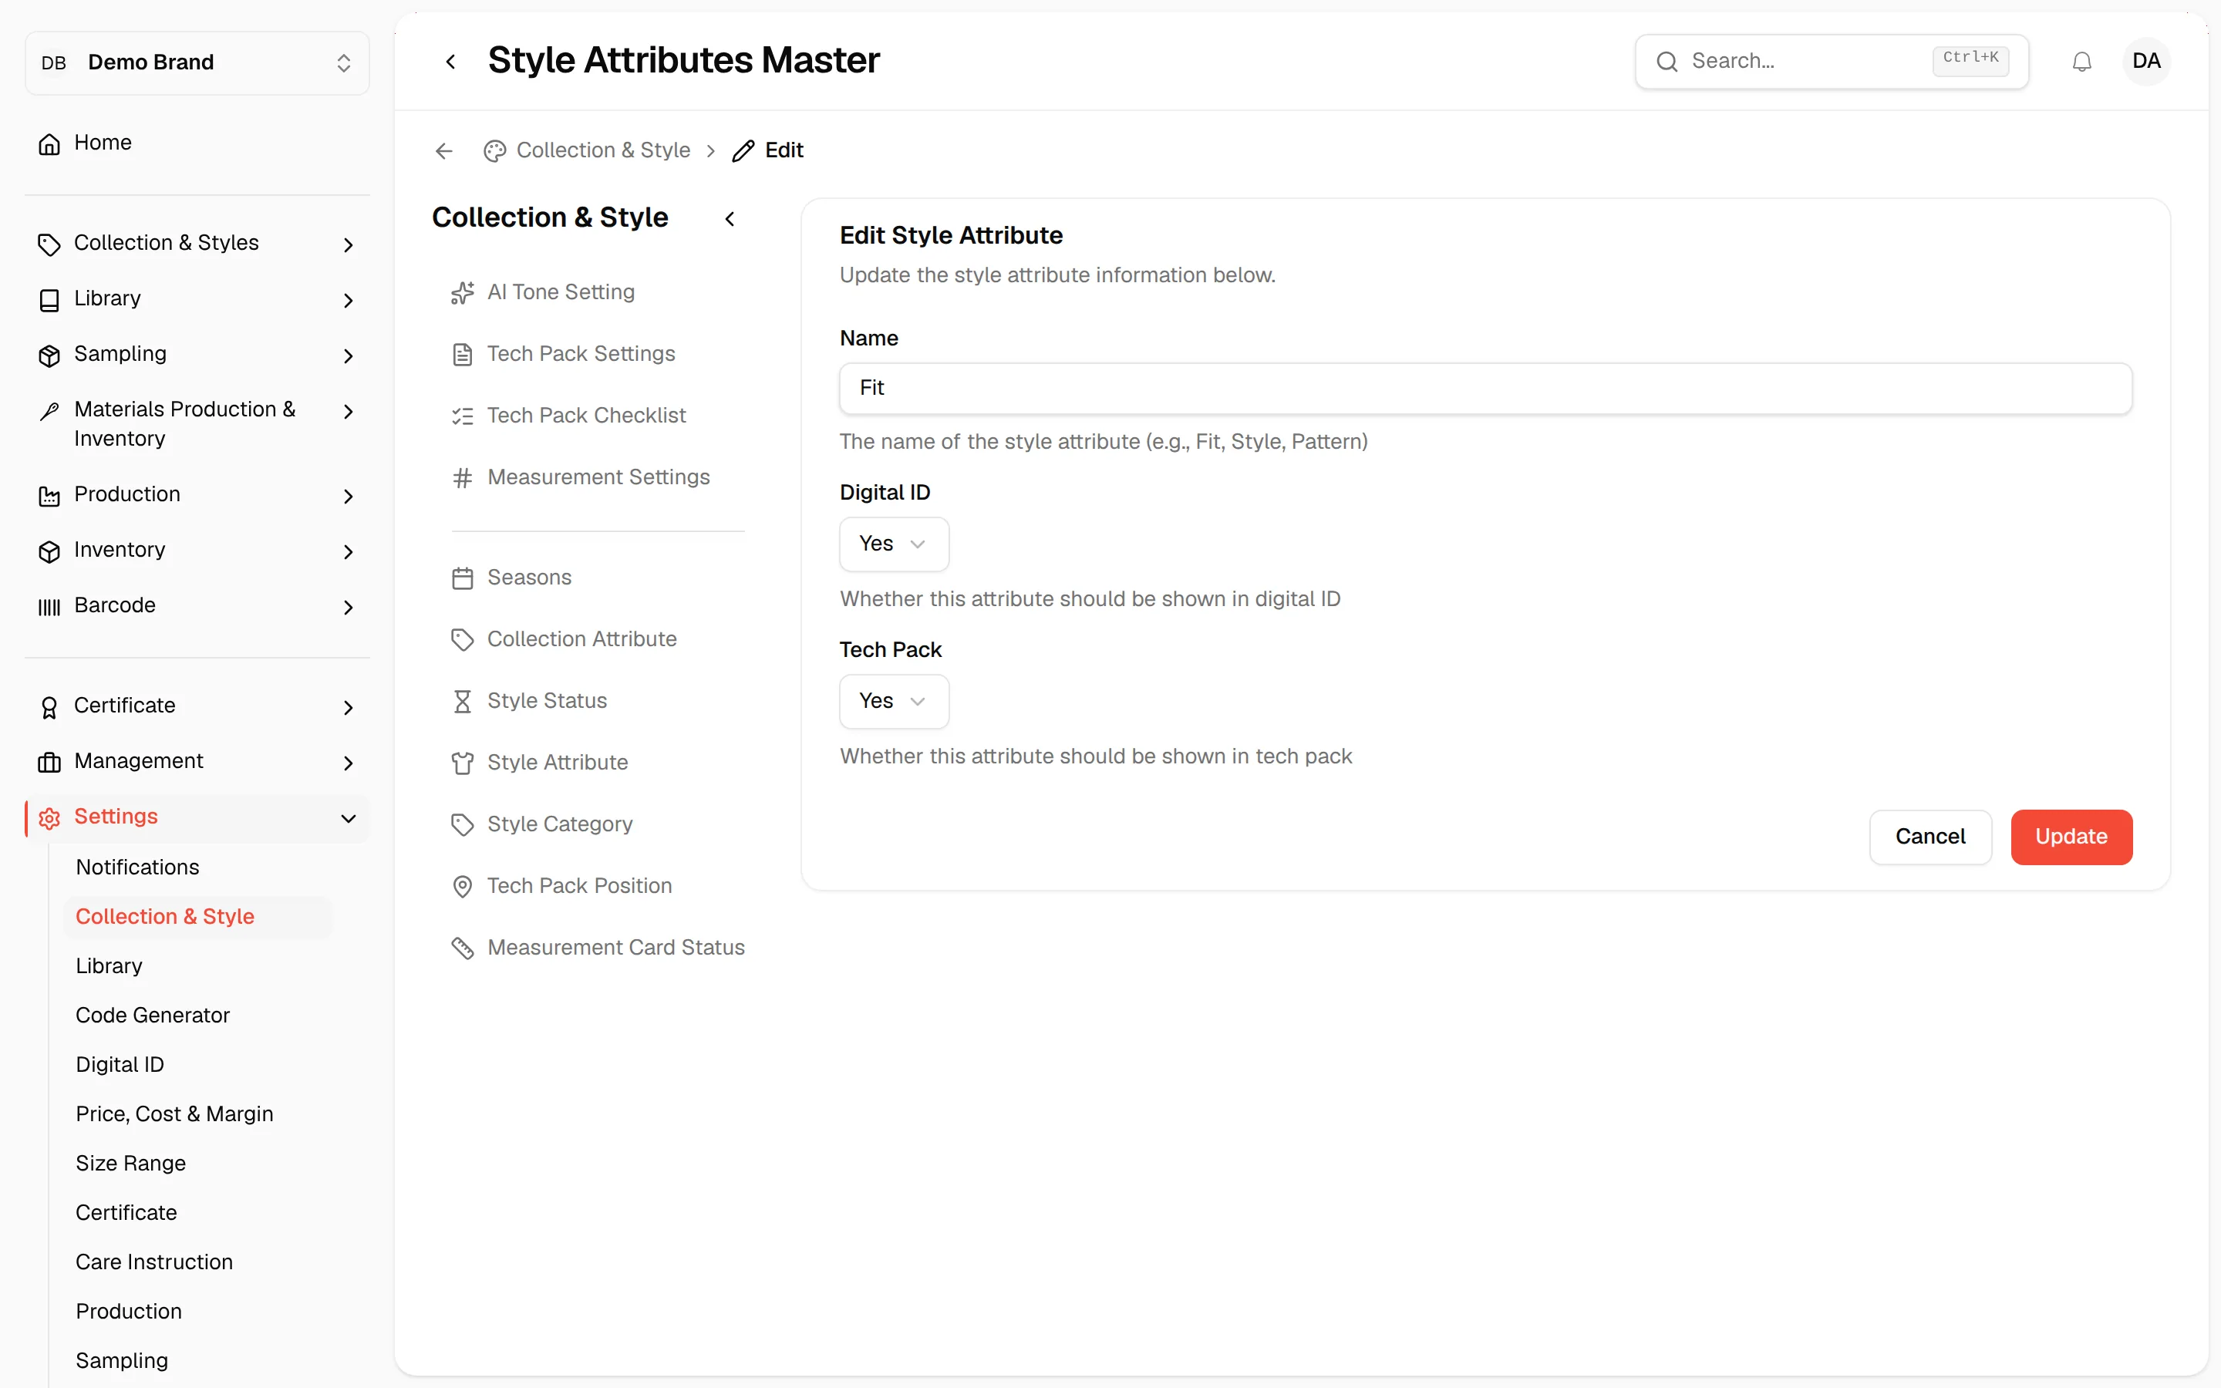Click the Name input field

[1485, 389]
